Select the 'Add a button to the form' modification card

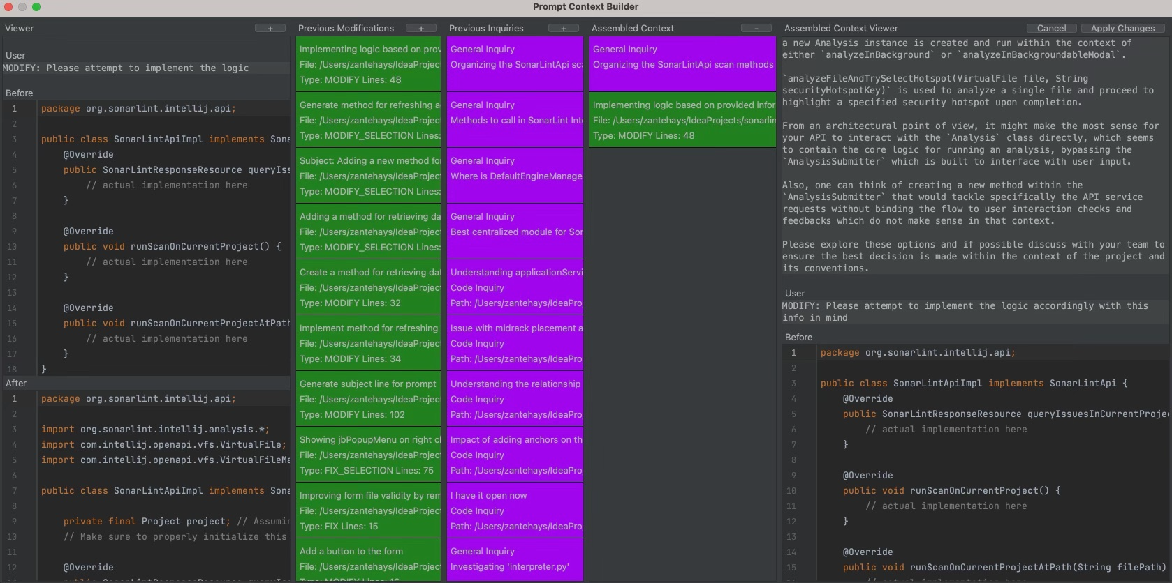[369, 561]
